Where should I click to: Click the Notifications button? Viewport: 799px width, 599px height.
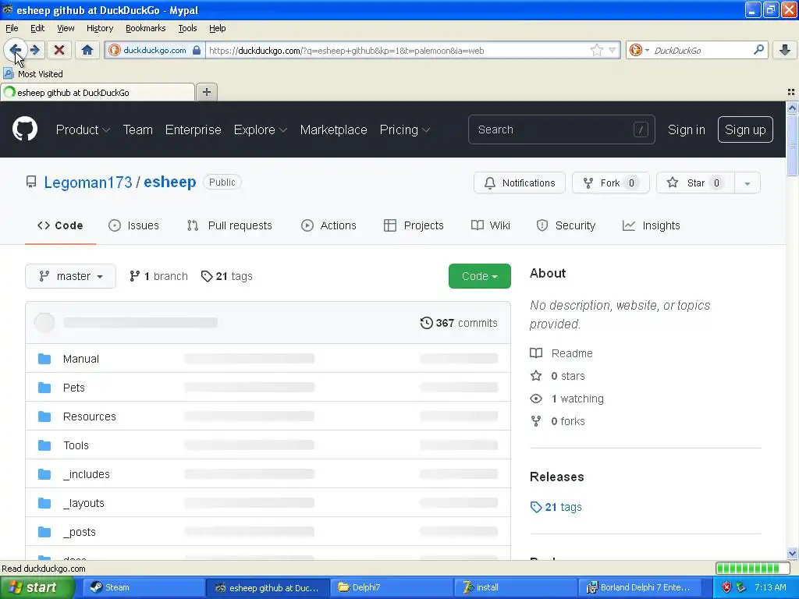(519, 183)
